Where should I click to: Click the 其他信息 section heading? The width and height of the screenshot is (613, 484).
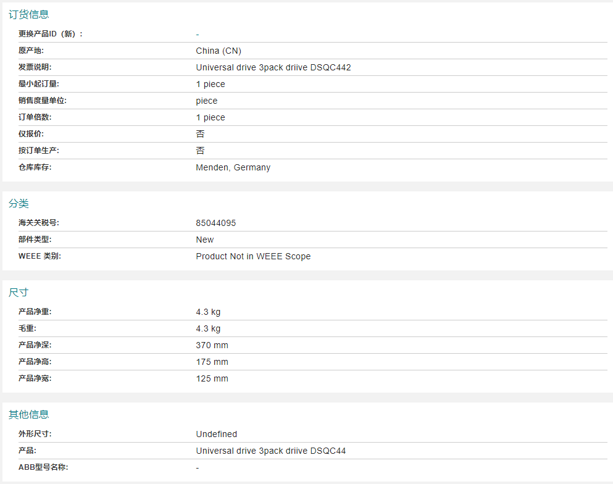pos(28,414)
